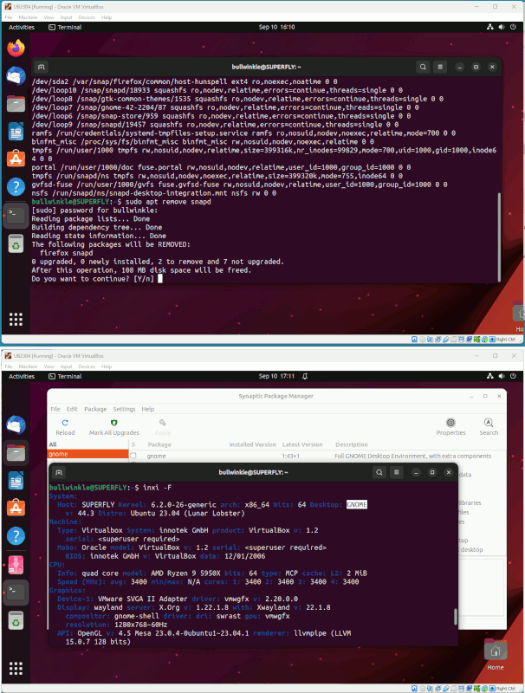
Task: Select highlighted gnome category in Synaptic sidebar
Action: [x=87, y=454]
